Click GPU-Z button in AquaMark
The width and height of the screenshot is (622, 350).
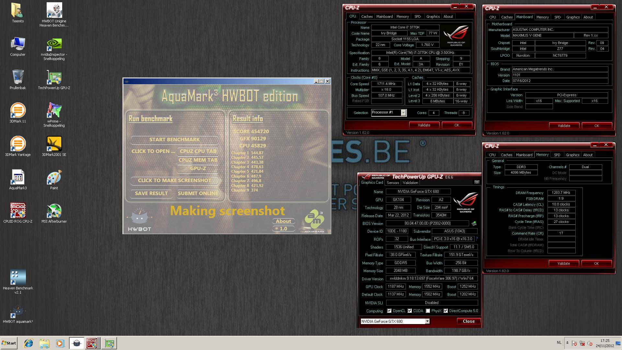pyautogui.click(x=198, y=168)
